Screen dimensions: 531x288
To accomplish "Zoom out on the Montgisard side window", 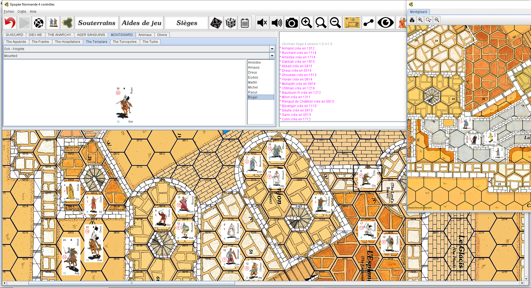I will [x=437, y=20].
